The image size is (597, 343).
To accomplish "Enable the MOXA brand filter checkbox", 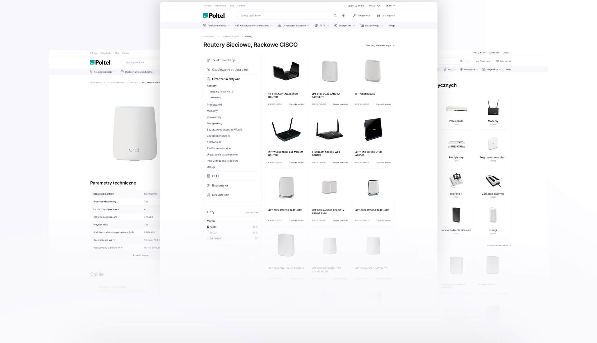I will pyautogui.click(x=208, y=233).
